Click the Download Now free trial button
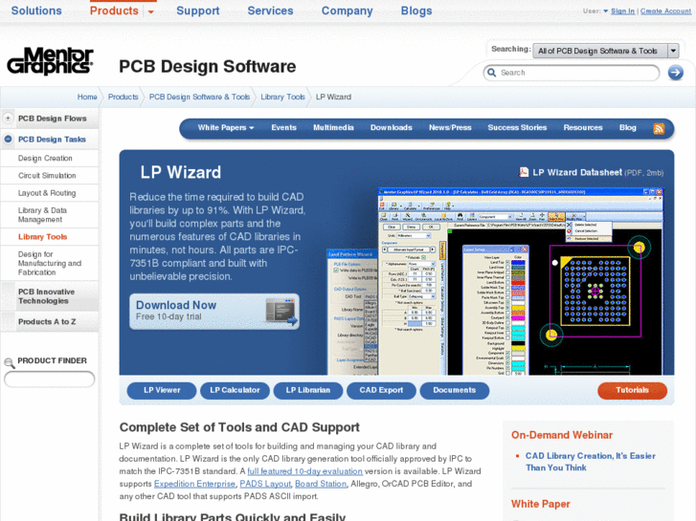The height and width of the screenshot is (521, 696). 214,312
